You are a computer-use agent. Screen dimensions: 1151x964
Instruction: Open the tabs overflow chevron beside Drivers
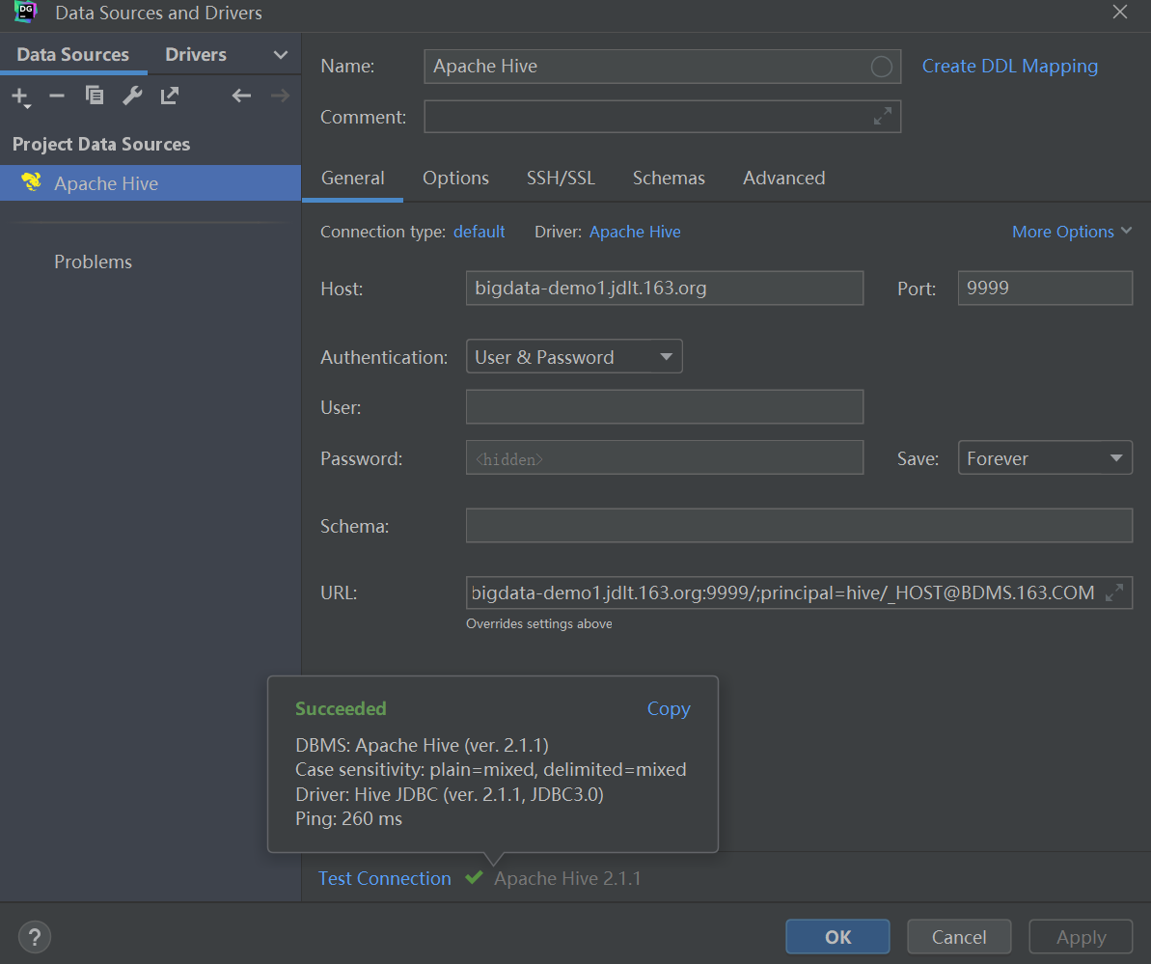click(x=281, y=55)
